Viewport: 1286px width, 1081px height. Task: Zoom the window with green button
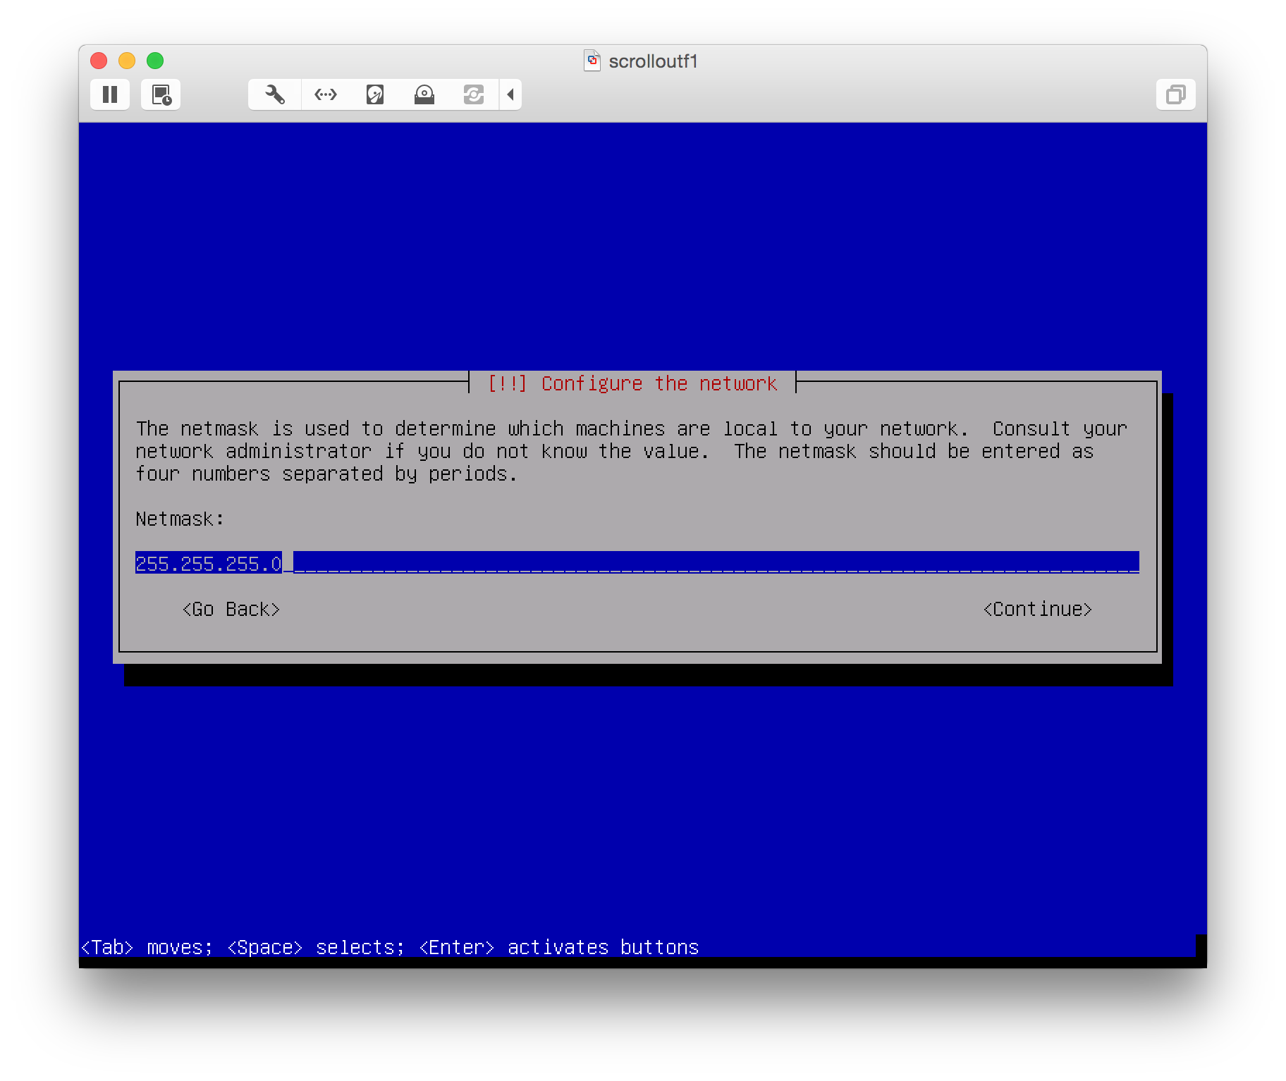(155, 61)
